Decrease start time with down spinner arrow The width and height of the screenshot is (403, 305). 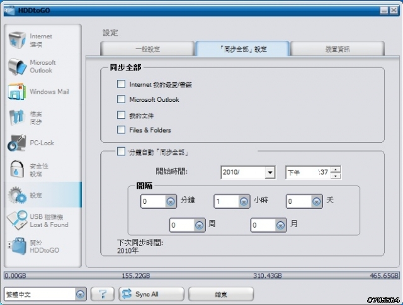point(336,175)
